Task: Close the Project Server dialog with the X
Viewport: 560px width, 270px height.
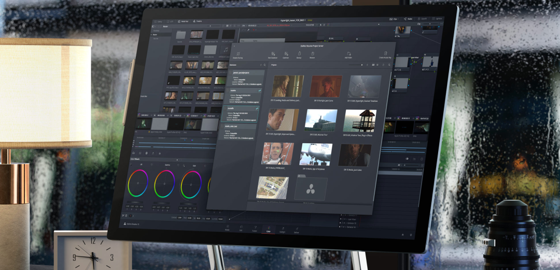Action: [x=234, y=46]
